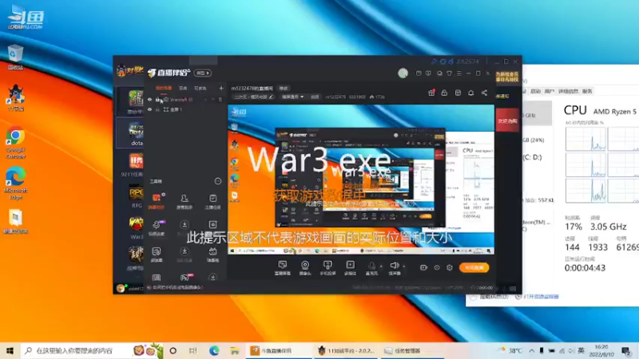Open the 房管助手 person-icon tool
Image resolution: width=639 pixels, height=359 pixels.
185,202
